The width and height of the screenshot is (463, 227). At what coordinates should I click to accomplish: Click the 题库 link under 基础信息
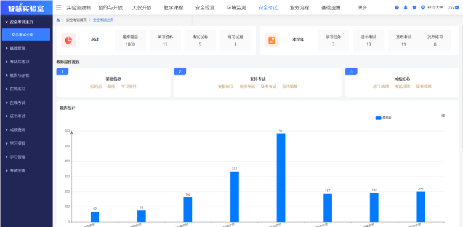(111, 87)
